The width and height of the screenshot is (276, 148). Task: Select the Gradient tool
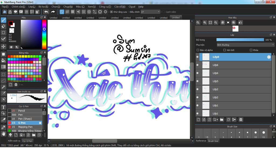pyautogui.click(x=3, y=67)
